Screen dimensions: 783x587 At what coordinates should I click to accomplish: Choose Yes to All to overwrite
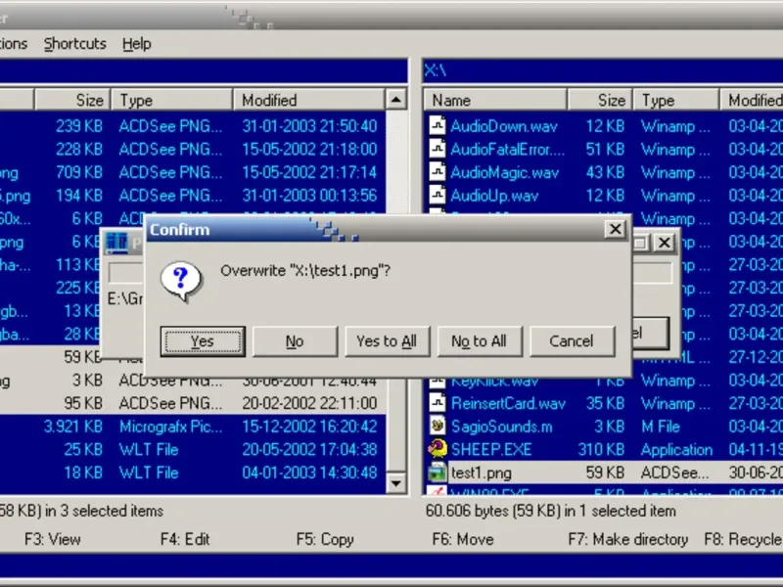387,341
